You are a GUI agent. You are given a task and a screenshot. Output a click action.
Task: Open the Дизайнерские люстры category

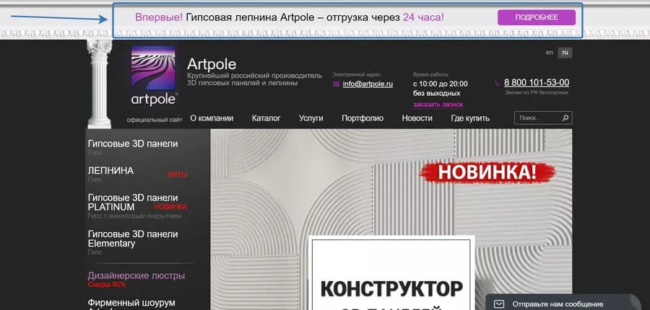pyautogui.click(x=136, y=275)
